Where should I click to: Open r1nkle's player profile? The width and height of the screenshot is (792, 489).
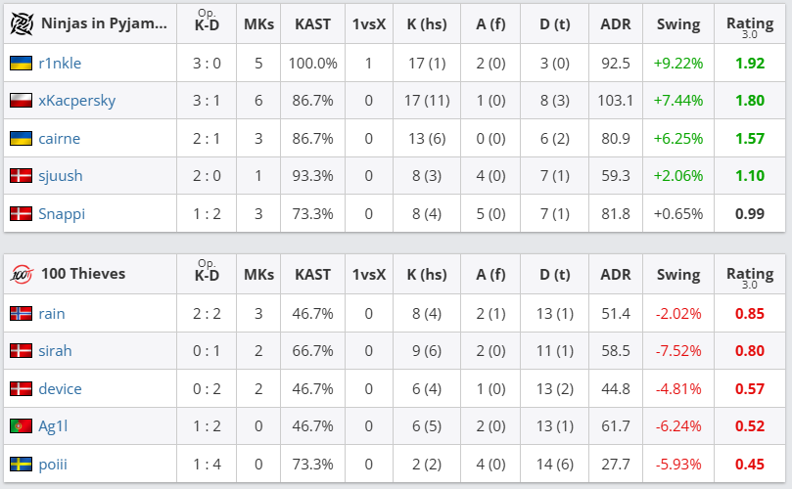tap(60, 63)
